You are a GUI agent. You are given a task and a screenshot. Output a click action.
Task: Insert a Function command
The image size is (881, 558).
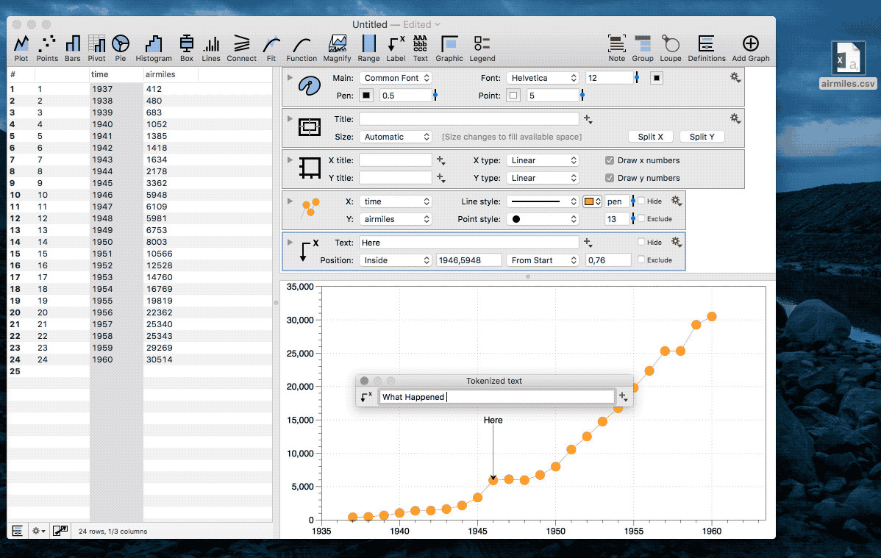point(302,49)
